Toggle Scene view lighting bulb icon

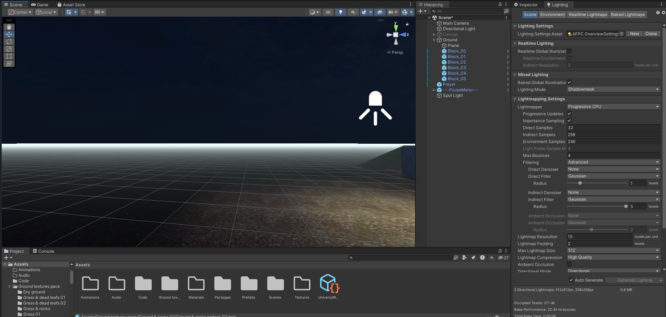pos(341,12)
